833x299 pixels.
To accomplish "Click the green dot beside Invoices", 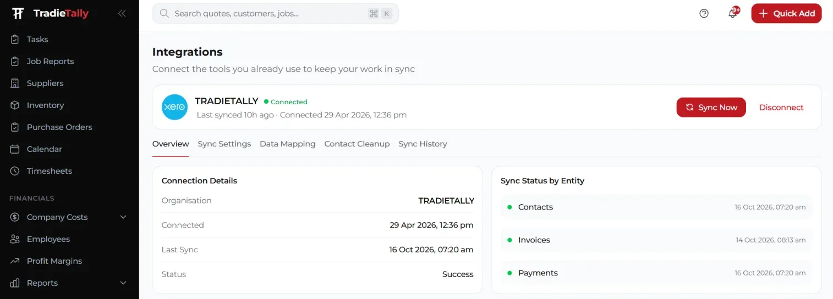I will pyautogui.click(x=509, y=240).
